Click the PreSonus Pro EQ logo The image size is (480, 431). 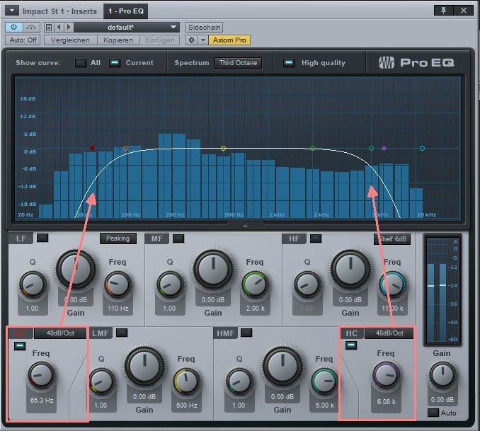point(416,63)
